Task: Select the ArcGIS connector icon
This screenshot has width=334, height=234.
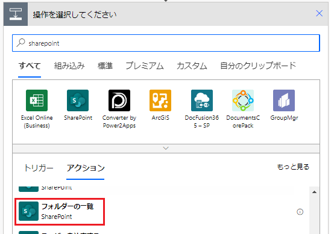Action: tap(160, 100)
